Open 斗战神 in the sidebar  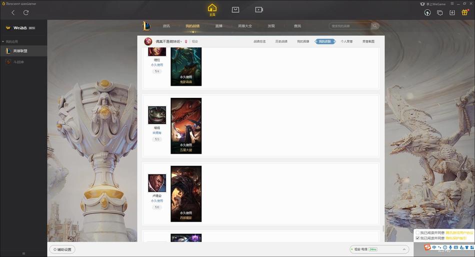click(x=23, y=62)
